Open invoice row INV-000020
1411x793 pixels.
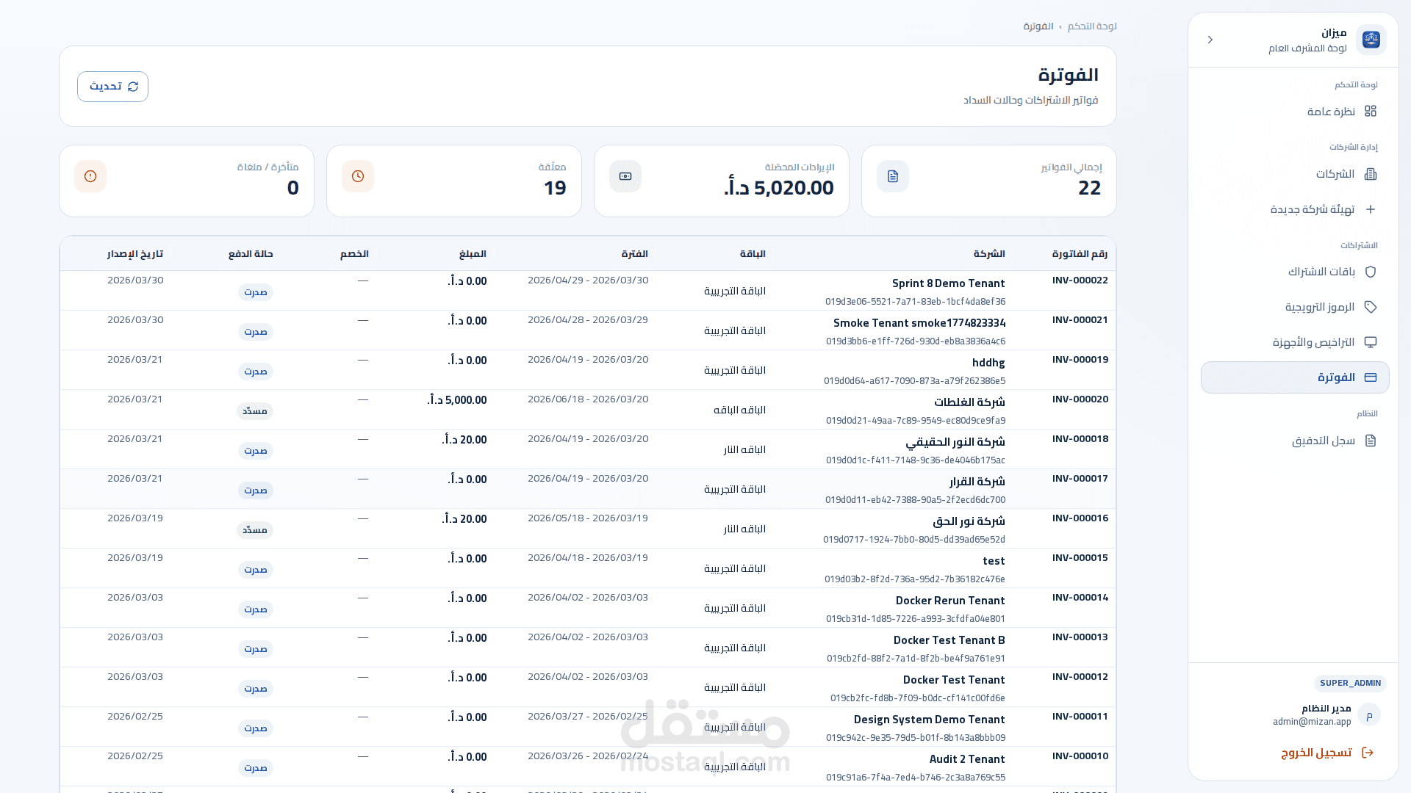pos(1080,399)
